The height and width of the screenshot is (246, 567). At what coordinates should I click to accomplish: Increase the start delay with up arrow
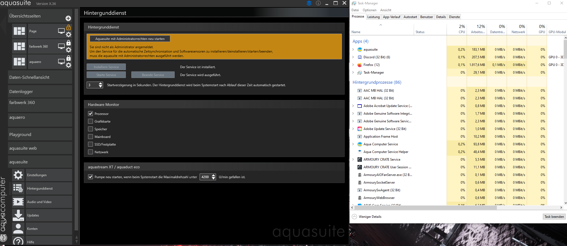(101, 83)
